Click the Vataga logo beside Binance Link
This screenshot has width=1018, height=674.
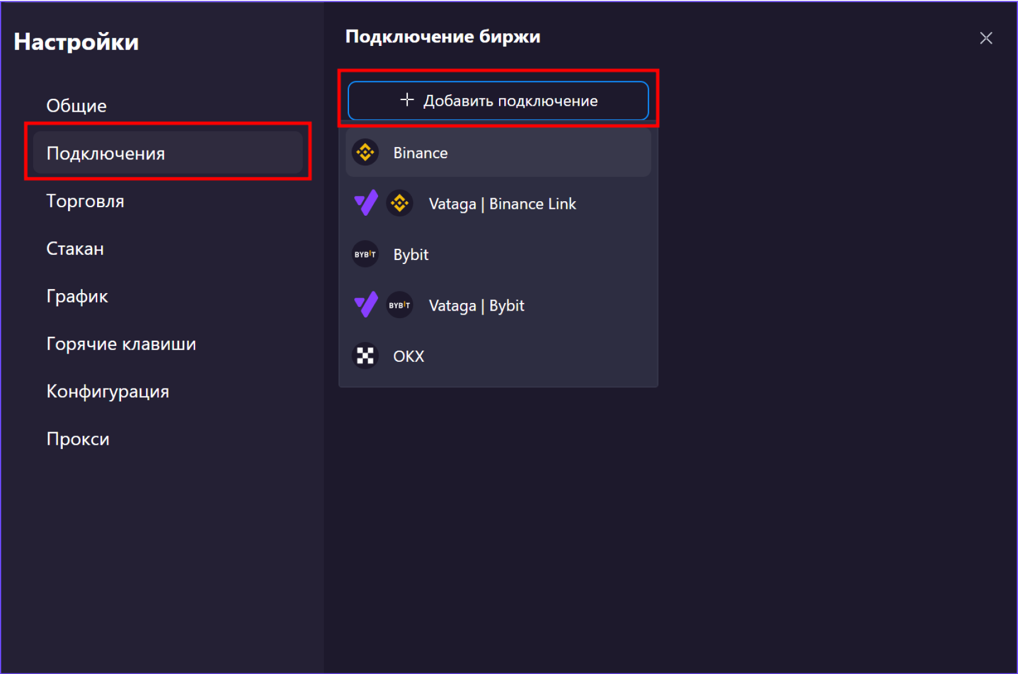click(366, 203)
